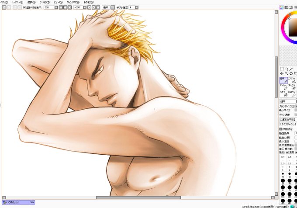Click the メモリ使用率 status bar text
The height and width of the screenshot is (208, 297).
tap(266, 207)
